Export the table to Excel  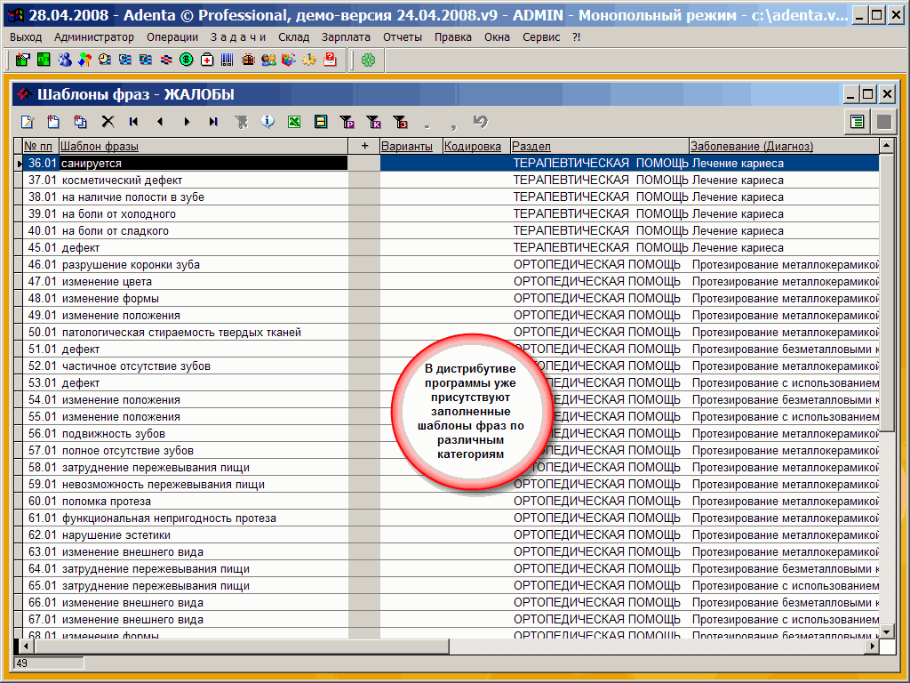(293, 122)
